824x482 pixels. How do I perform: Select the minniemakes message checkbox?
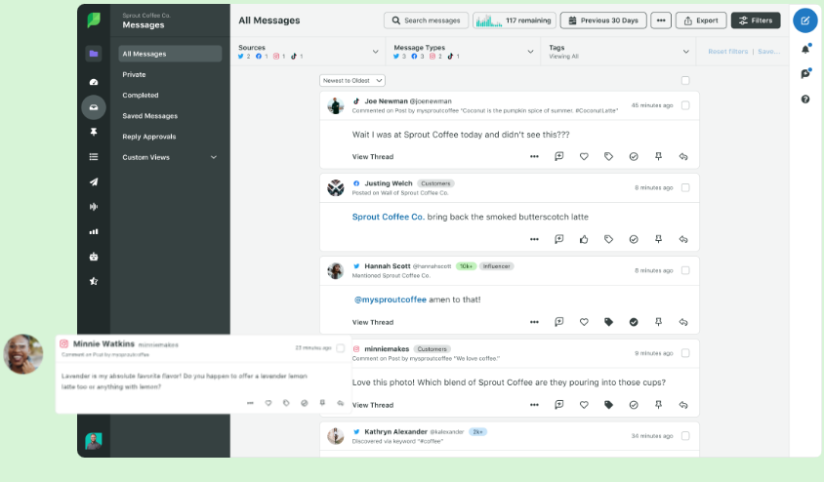point(685,353)
